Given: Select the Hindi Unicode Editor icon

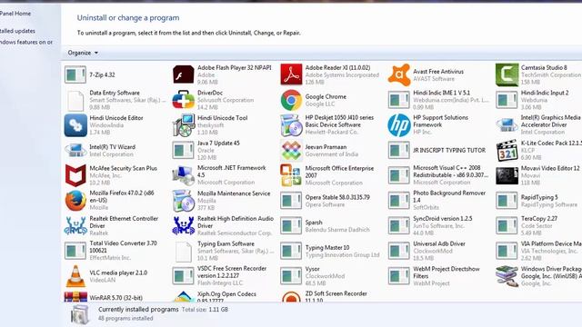Looking at the screenshot, I should pyautogui.click(x=75, y=125).
